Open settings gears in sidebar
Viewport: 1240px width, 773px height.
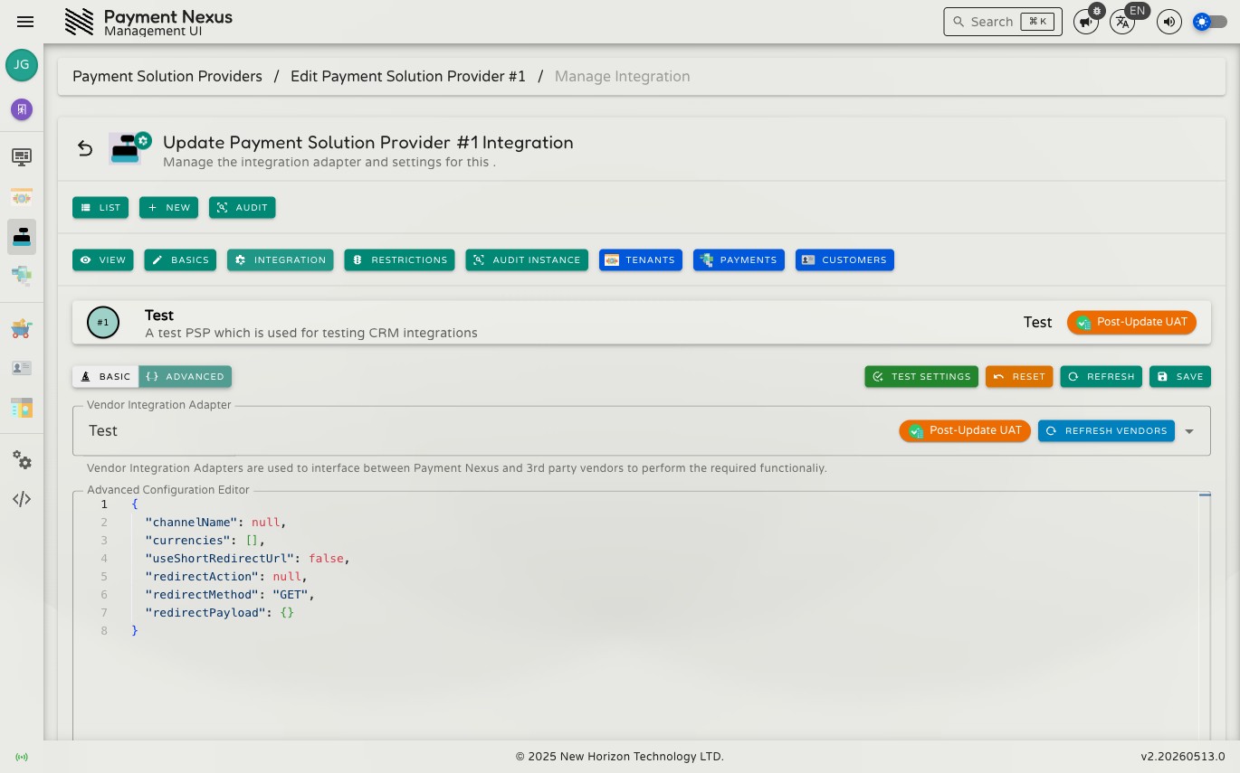click(x=22, y=460)
